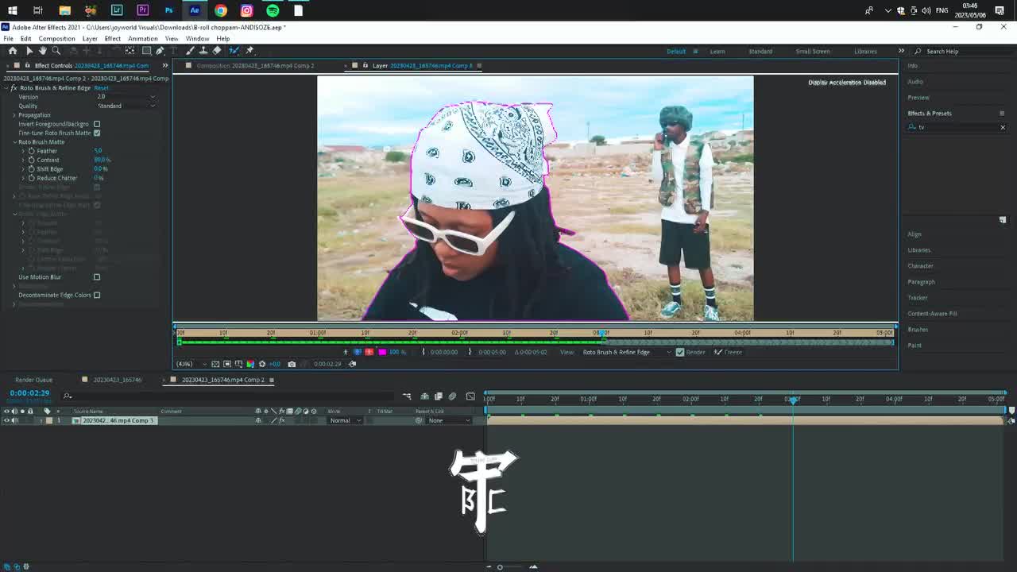Image resolution: width=1017 pixels, height=572 pixels.
Task: Enable Invert Foreground/Background checkbox
Action: click(97, 124)
